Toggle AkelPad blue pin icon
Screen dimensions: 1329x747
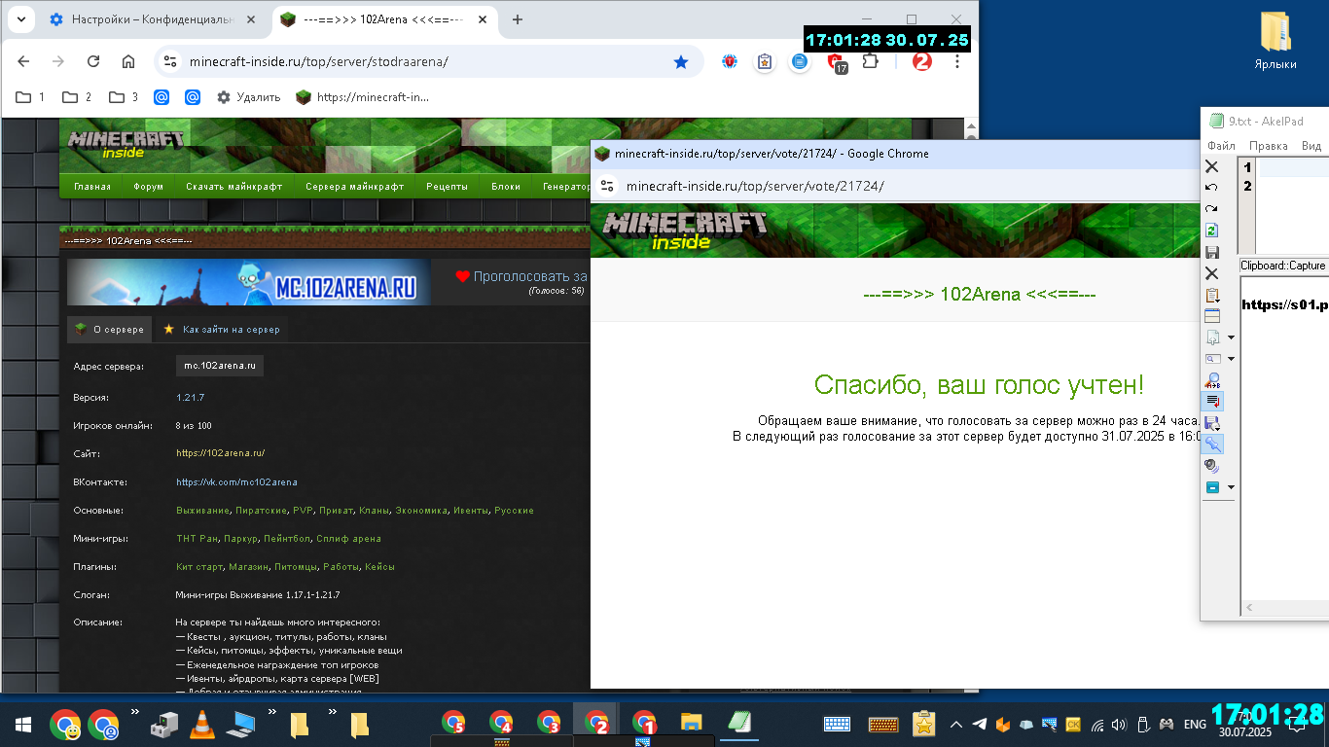[x=1212, y=444]
